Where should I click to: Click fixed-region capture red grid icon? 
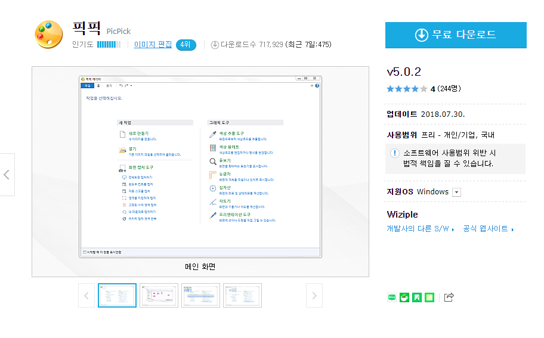coord(124,205)
